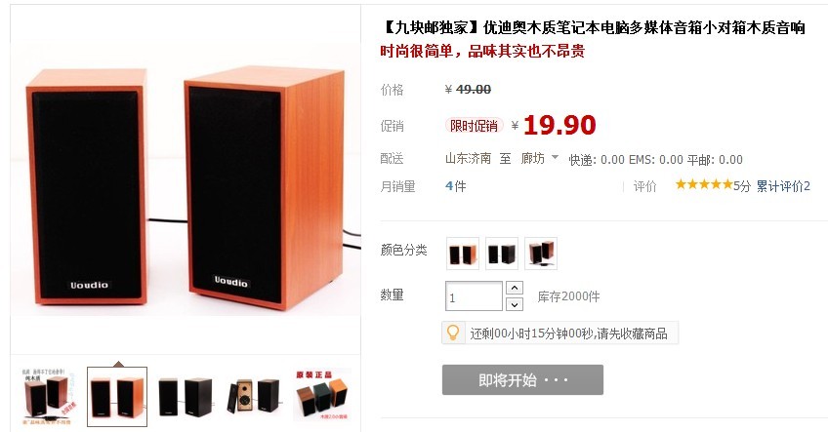
Task: Decrease quantity with the down arrow
Action: pyautogui.click(x=515, y=304)
